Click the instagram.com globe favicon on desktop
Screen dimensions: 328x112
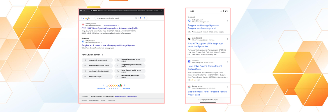point(83,42)
